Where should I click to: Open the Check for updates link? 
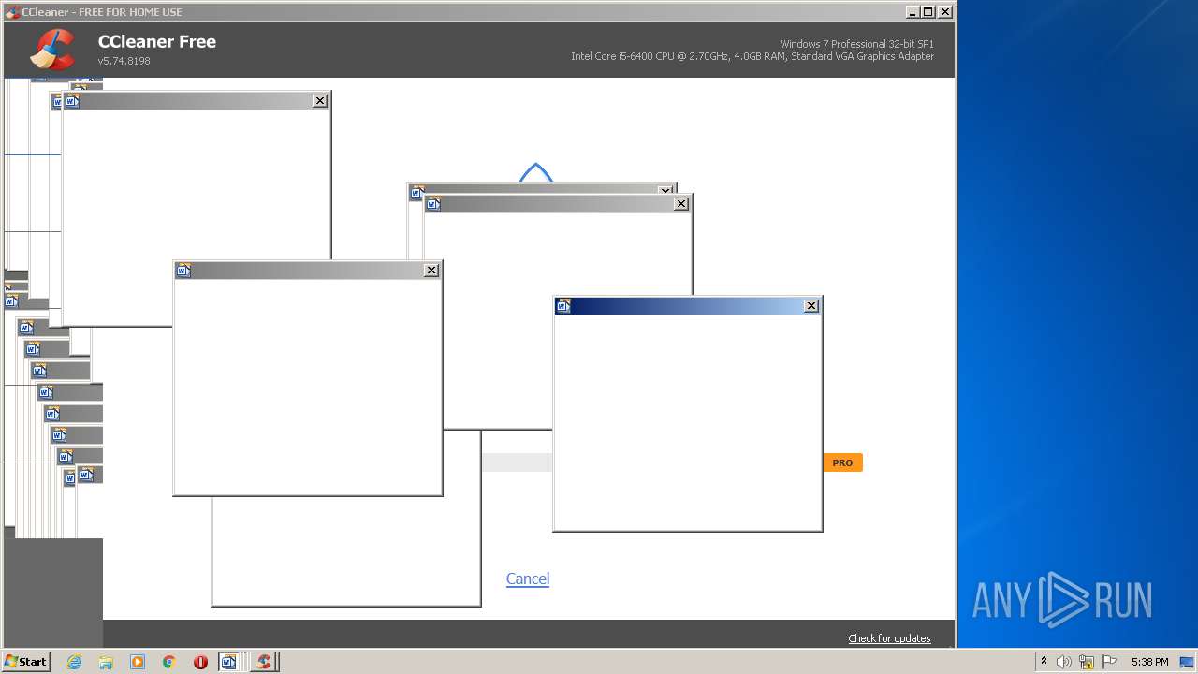(889, 638)
